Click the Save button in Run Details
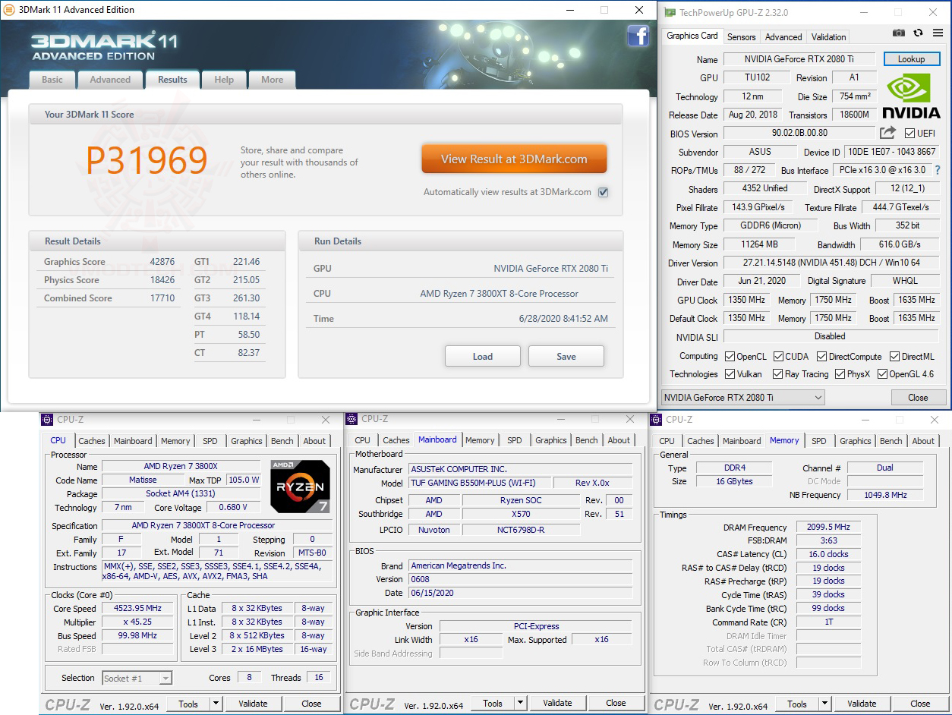The image size is (952, 715). pyautogui.click(x=566, y=356)
